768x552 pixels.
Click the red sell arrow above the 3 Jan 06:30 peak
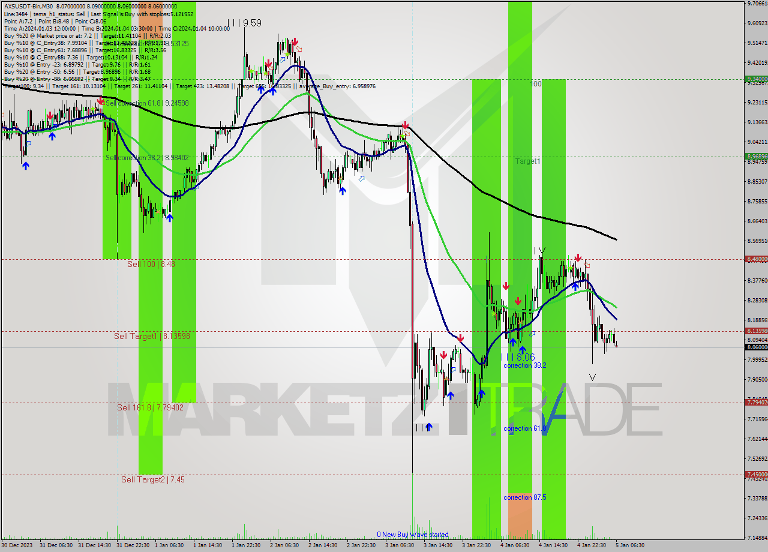pyautogui.click(x=406, y=125)
